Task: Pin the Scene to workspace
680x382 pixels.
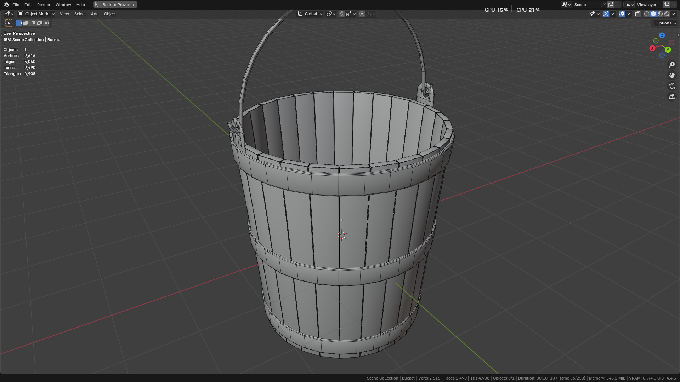Action: [603, 5]
